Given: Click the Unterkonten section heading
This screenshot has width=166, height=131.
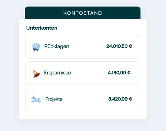Looking at the screenshot, I should coord(42,28).
